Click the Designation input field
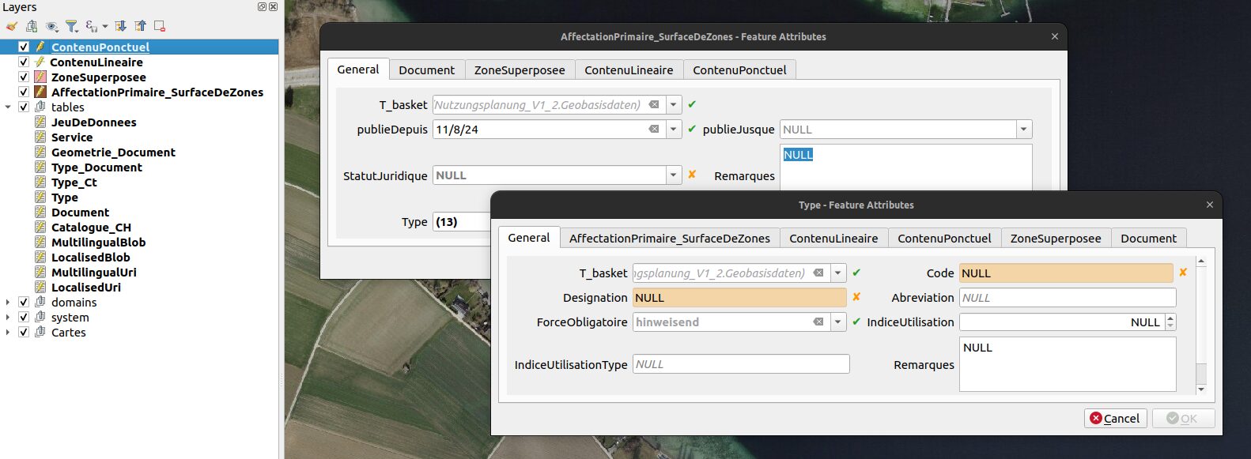1251x459 pixels. pos(739,298)
